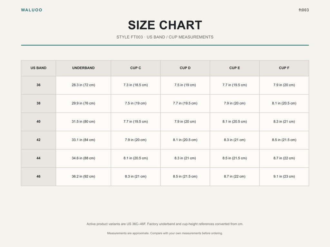Click Cup C value for band 38
Screen dimensions: 330x247
click(136, 103)
